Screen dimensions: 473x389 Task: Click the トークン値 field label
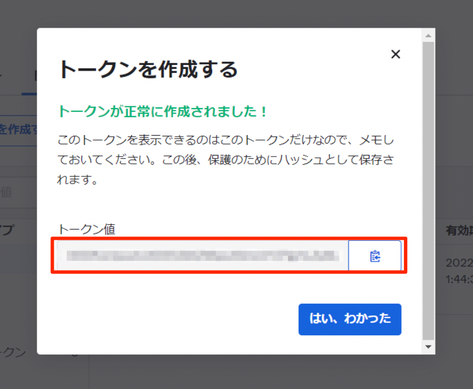(x=87, y=229)
